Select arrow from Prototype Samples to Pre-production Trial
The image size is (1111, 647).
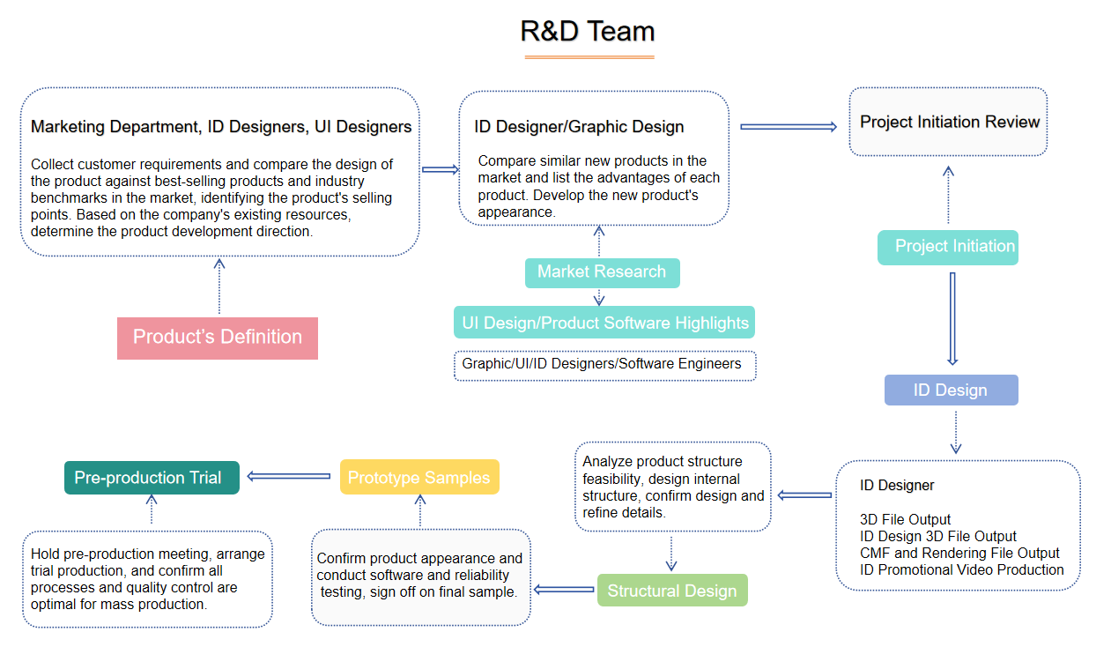click(290, 477)
